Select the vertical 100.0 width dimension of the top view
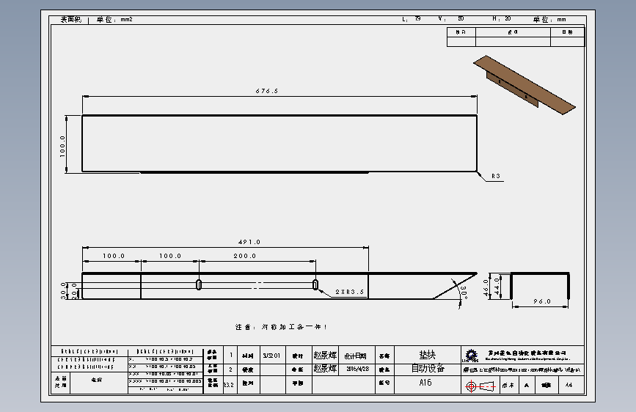Image resolution: width=636 pixels, height=412 pixels. pyautogui.click(x=62, y=146)
